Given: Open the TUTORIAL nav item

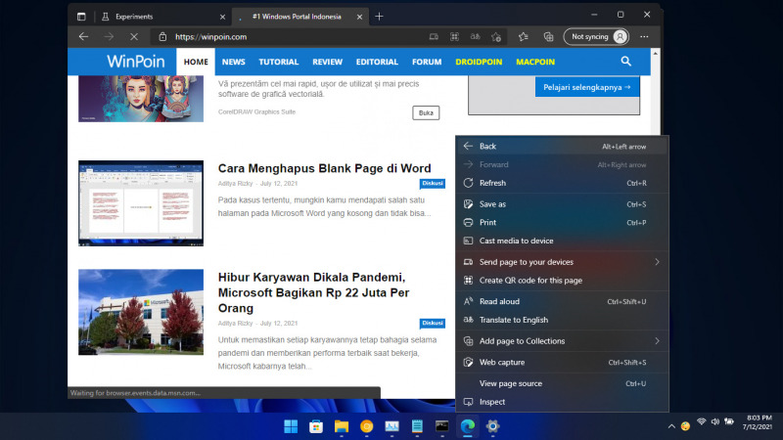Looking at the screenshot, I should [279, 62].
